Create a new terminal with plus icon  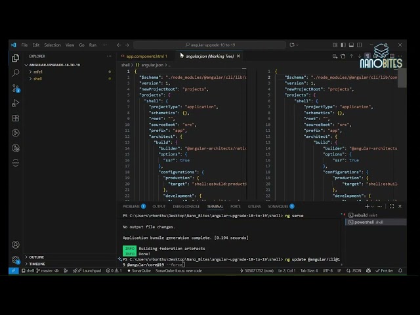click(367, 206)
